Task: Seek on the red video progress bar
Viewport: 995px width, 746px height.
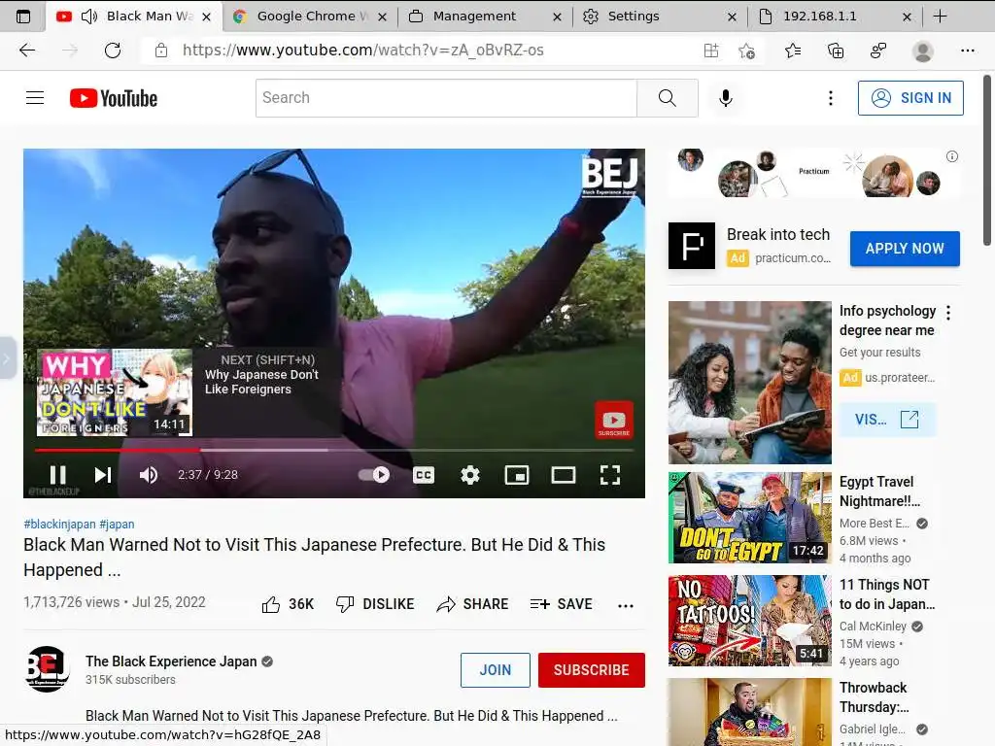Action: pos(334,450)
